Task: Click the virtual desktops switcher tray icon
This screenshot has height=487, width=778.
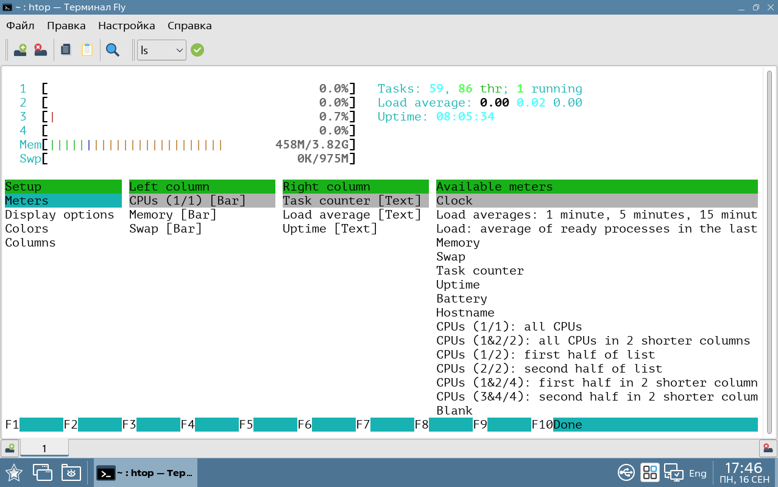Action: 650,472
